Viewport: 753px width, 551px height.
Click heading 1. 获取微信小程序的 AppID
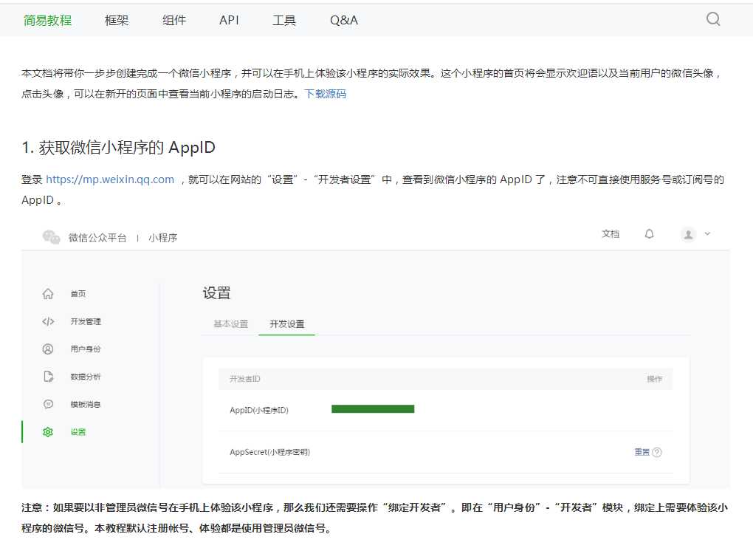tap(118, 148)
